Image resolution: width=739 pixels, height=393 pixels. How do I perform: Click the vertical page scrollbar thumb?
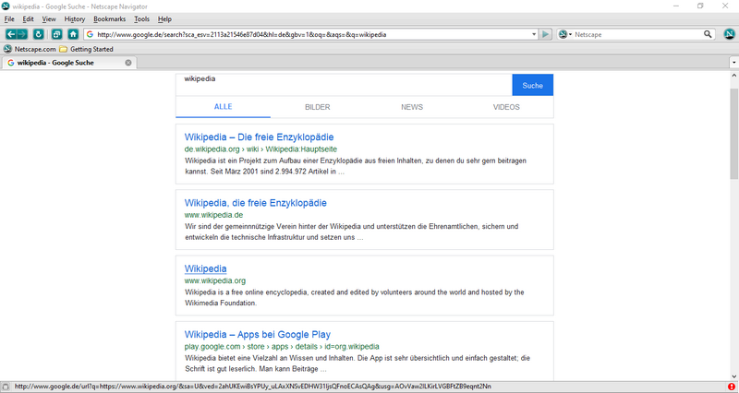733,129
